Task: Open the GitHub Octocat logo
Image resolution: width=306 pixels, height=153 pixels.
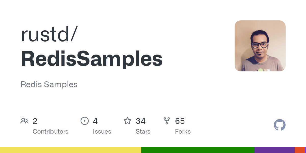Action: coord(280,125)
